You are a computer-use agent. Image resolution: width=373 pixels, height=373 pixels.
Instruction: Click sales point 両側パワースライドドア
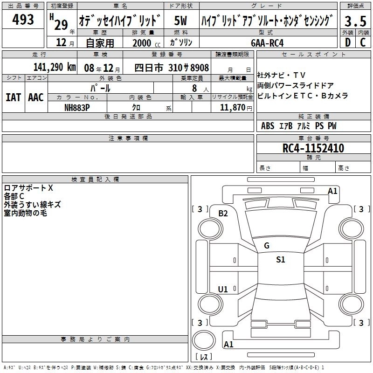(296, 85)
